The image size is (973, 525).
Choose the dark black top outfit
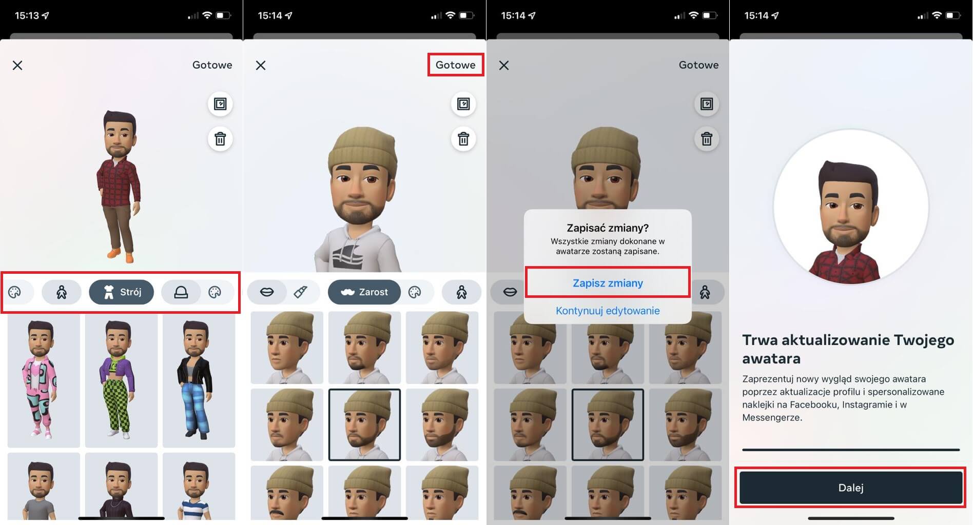tap(121, 486)
